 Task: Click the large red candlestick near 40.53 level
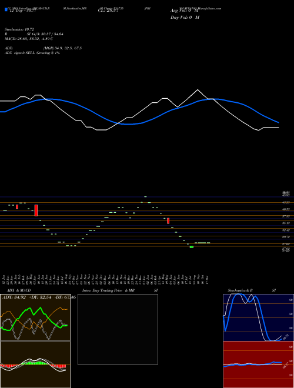pyautogui.click(x=36, y=210)
